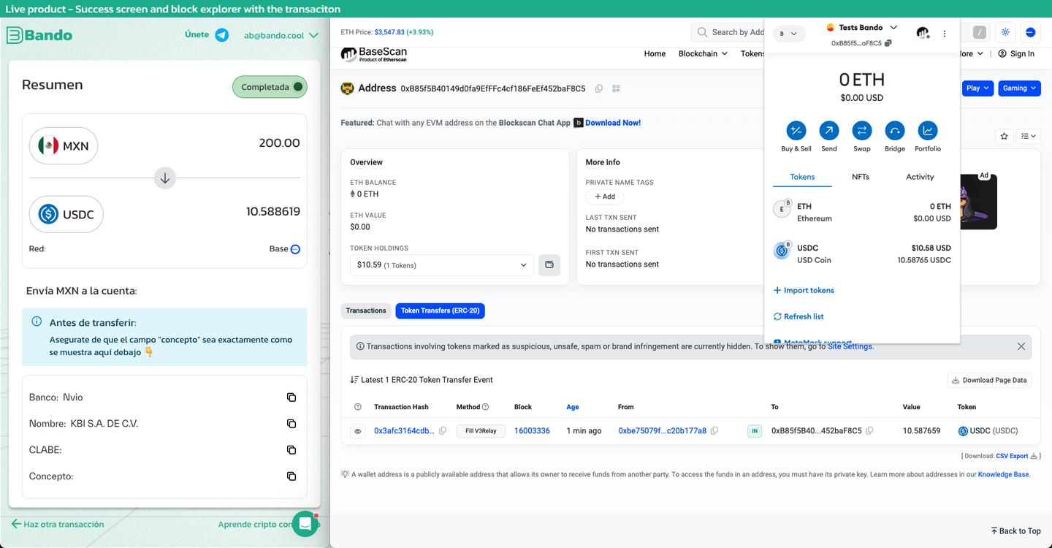
Task: Click the Telegram icon next to Únete
Action: tap(221, 35)
